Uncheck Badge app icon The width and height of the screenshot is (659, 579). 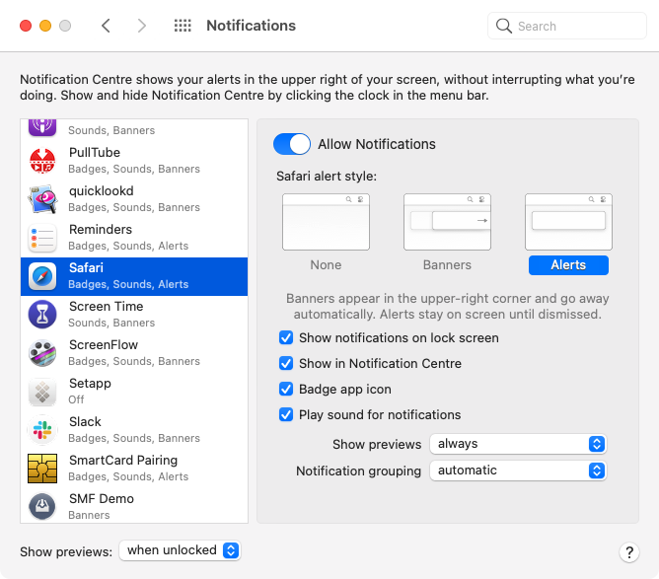coord(286,389)
